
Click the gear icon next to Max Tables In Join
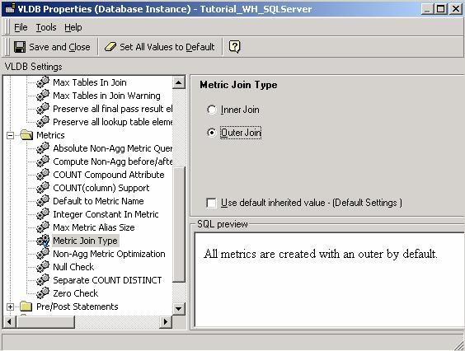coord(43,82)
